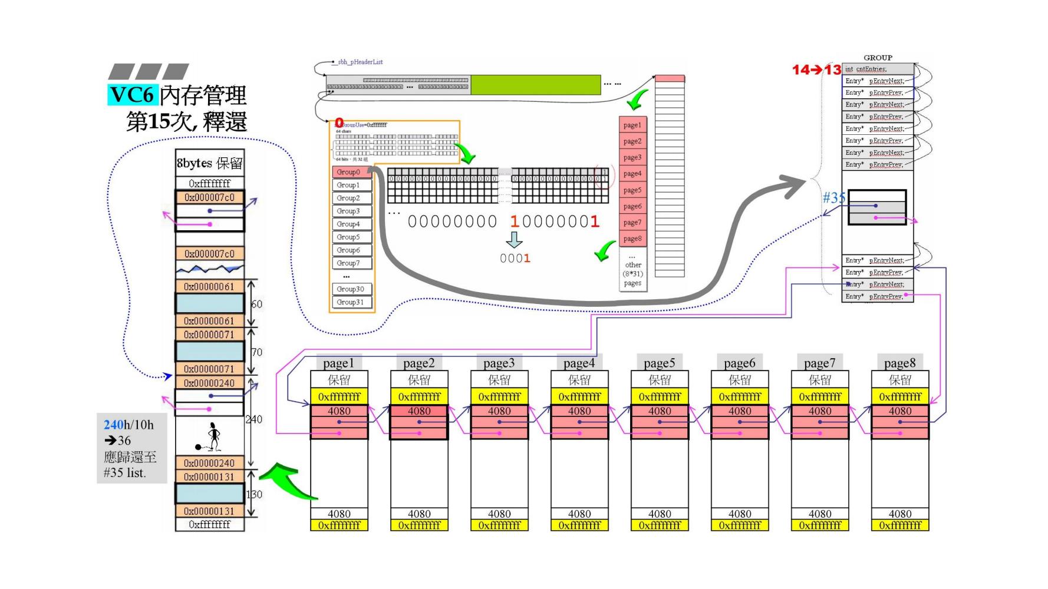Click the 0x00000240 cell beneath the walking figure
The width and height of the screenshot is (1048, 589).
[x=209, y=463]
